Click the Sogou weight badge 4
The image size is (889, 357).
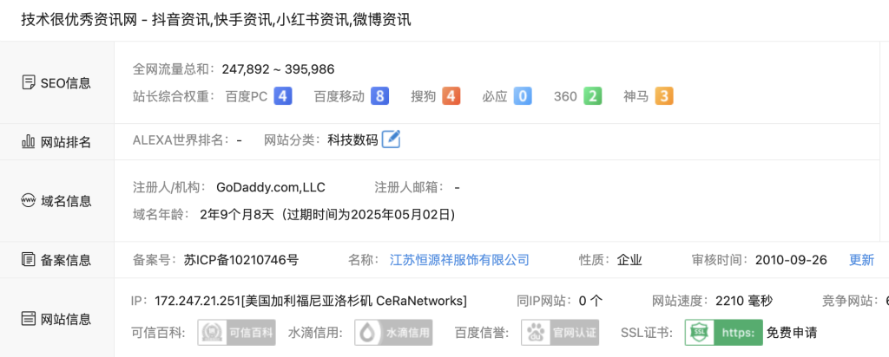coord(451,96)
